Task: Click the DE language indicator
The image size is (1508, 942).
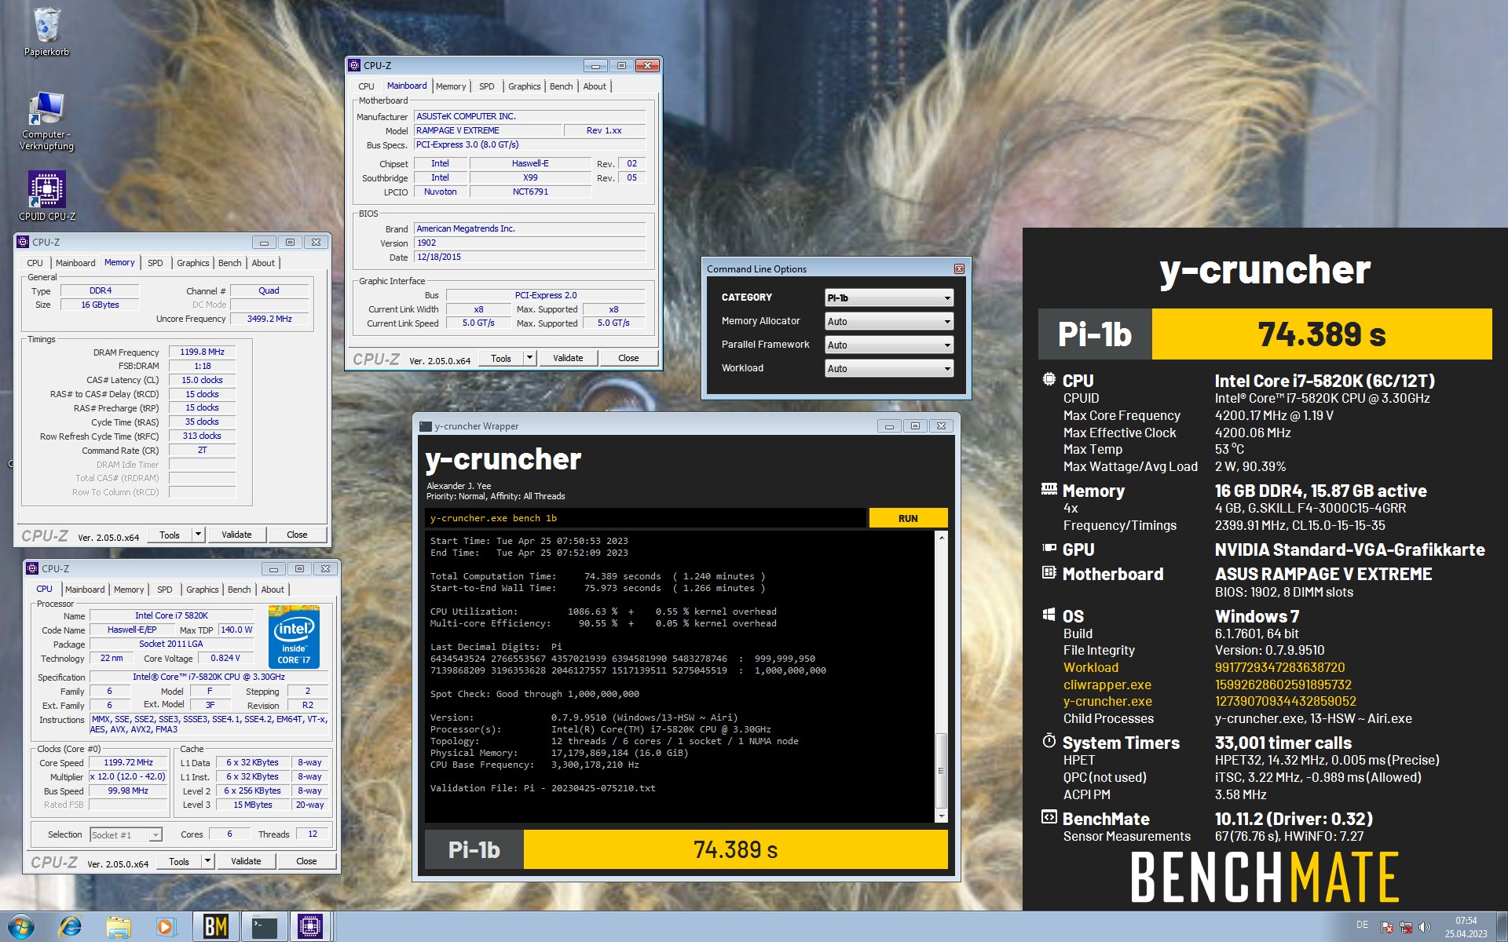Action: coord(1362,925)
